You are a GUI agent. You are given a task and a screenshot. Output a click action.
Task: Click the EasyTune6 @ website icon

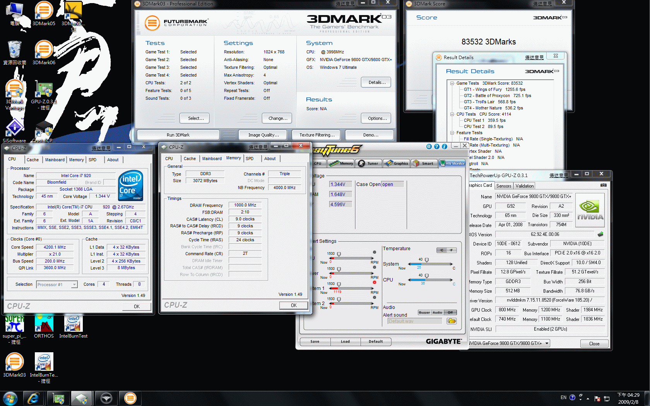coord(429,147)
